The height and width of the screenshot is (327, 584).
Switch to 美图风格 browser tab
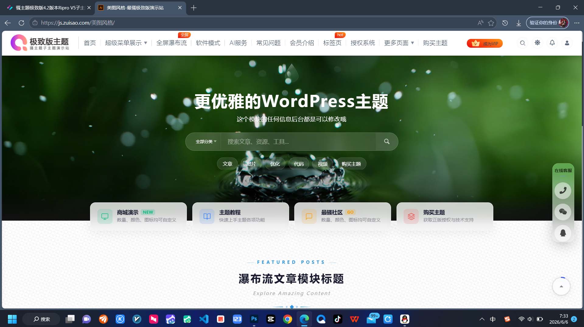tap(140, 8)
